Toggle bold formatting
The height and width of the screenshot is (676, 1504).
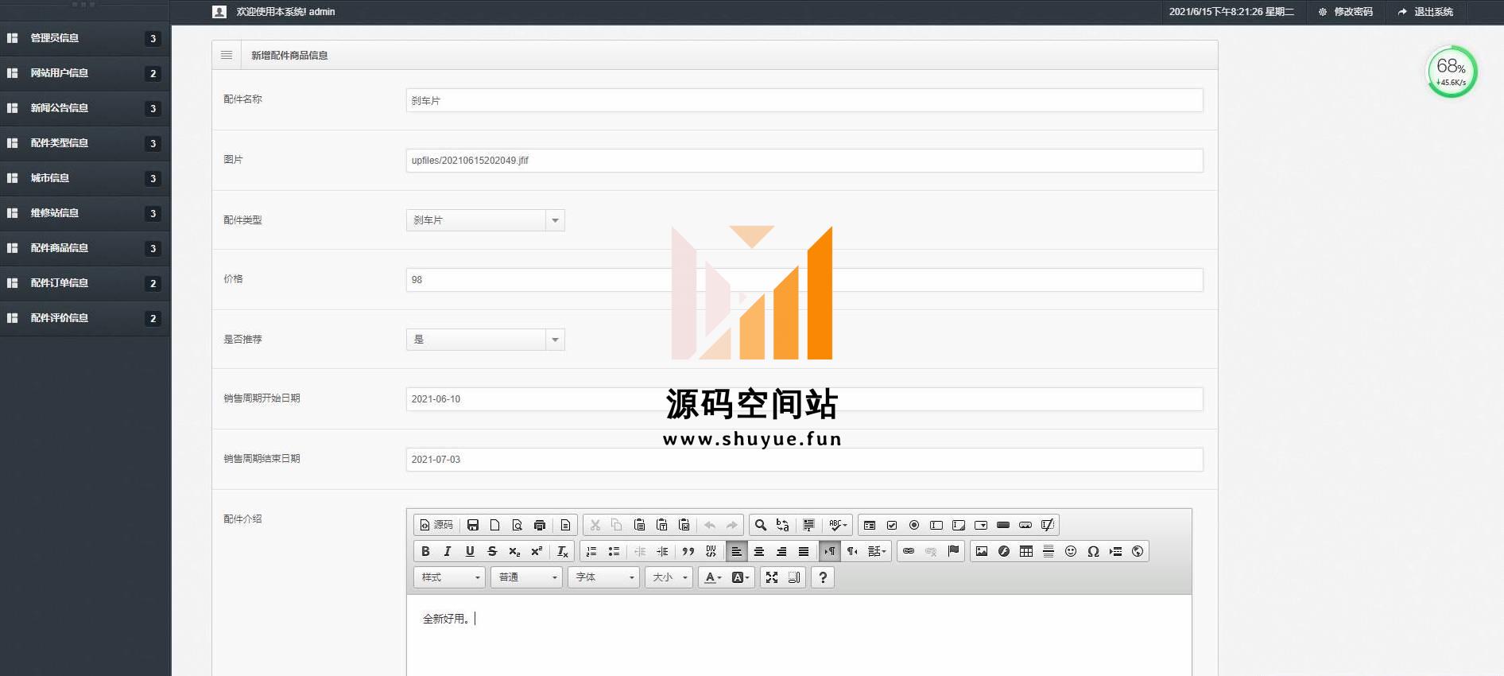425,551
